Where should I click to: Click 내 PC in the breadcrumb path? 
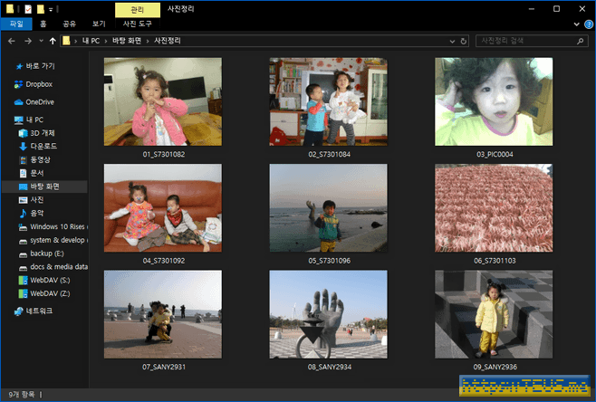tap(91, 42)
